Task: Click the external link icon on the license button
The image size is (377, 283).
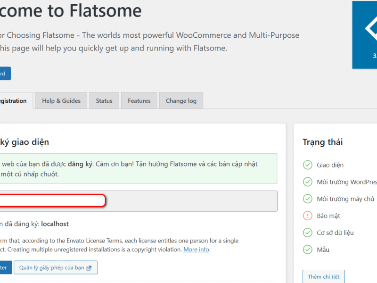Action: (x=89, y=268)
